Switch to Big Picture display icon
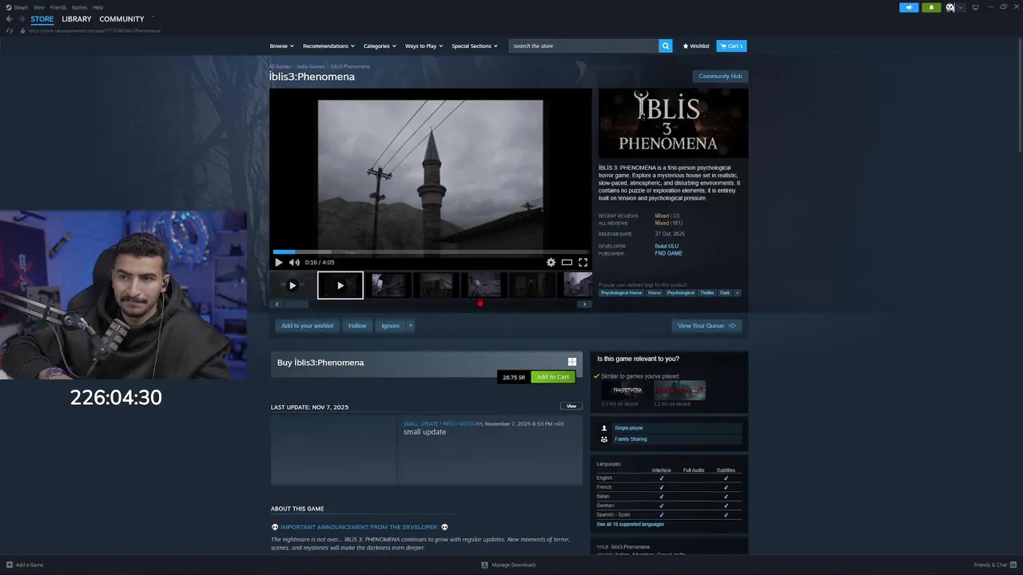The image size is (1023, 575). pyautogui.click(x=975, y=7)
